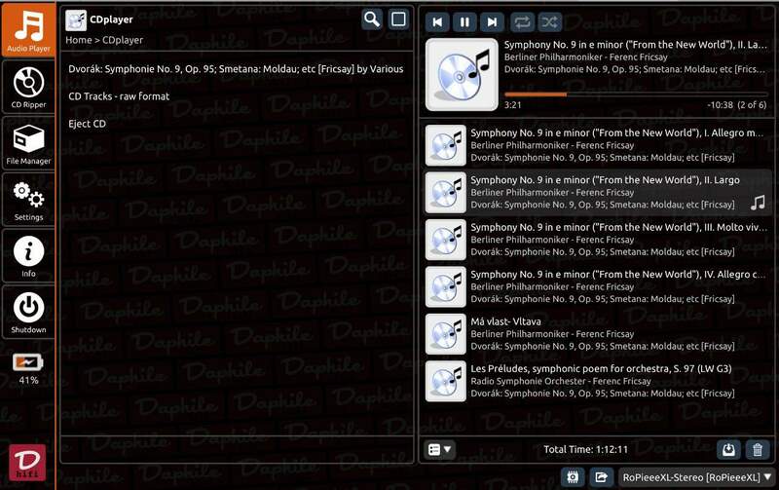Click the Shutdown power icon
Image resolution: width=779 pixels, height=490 pixels.
[29, 313]
